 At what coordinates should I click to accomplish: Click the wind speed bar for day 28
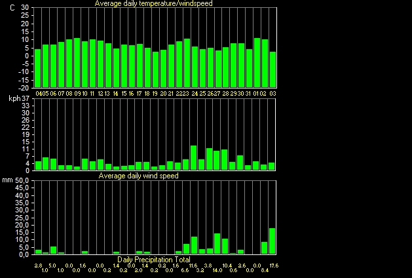pyautogui.click(x=225, y=159)
